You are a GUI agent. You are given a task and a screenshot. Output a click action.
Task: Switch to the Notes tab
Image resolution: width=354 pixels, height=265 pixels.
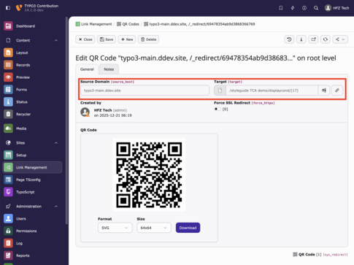[109, 69]
